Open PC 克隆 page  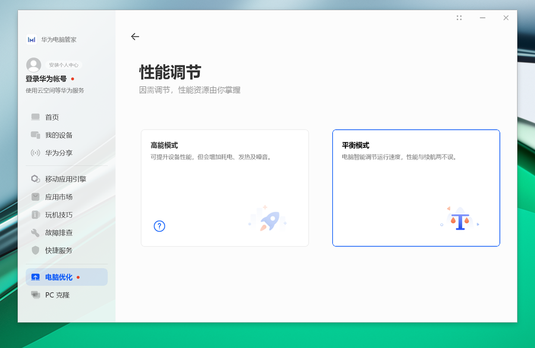click(x=57, y=295)
